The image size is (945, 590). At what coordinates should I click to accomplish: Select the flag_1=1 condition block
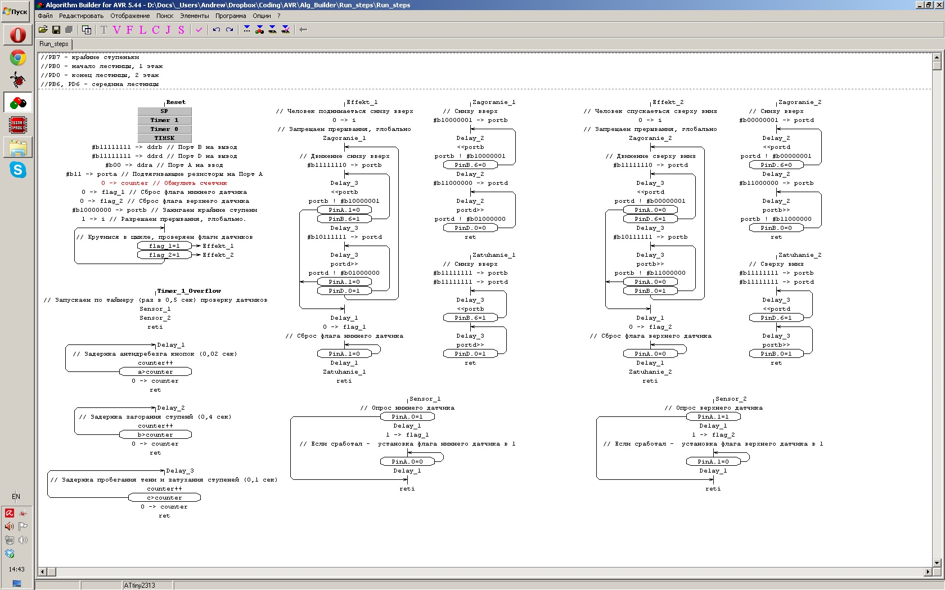click(164, 246)
